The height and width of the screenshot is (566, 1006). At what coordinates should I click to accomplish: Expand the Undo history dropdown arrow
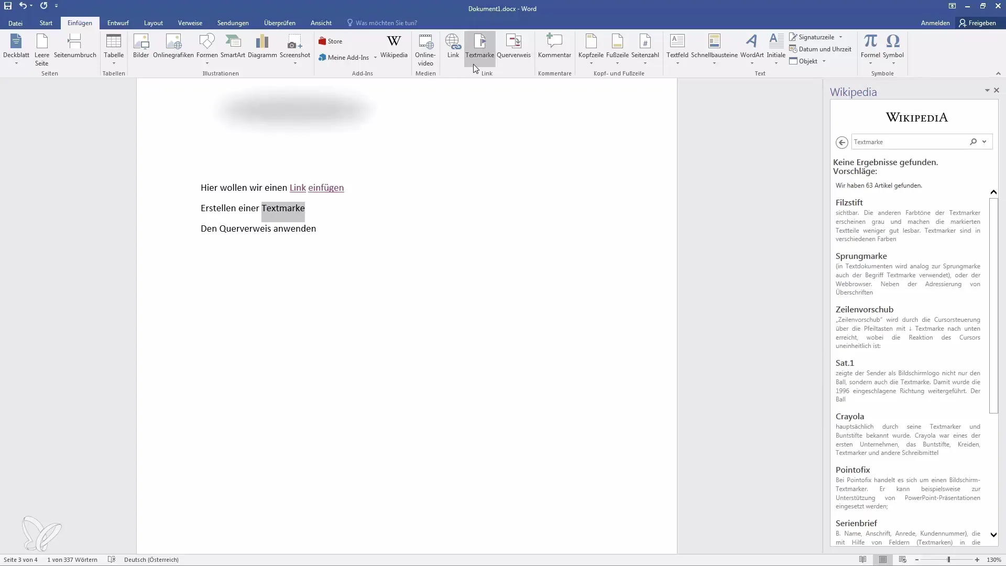click(31, 6)
